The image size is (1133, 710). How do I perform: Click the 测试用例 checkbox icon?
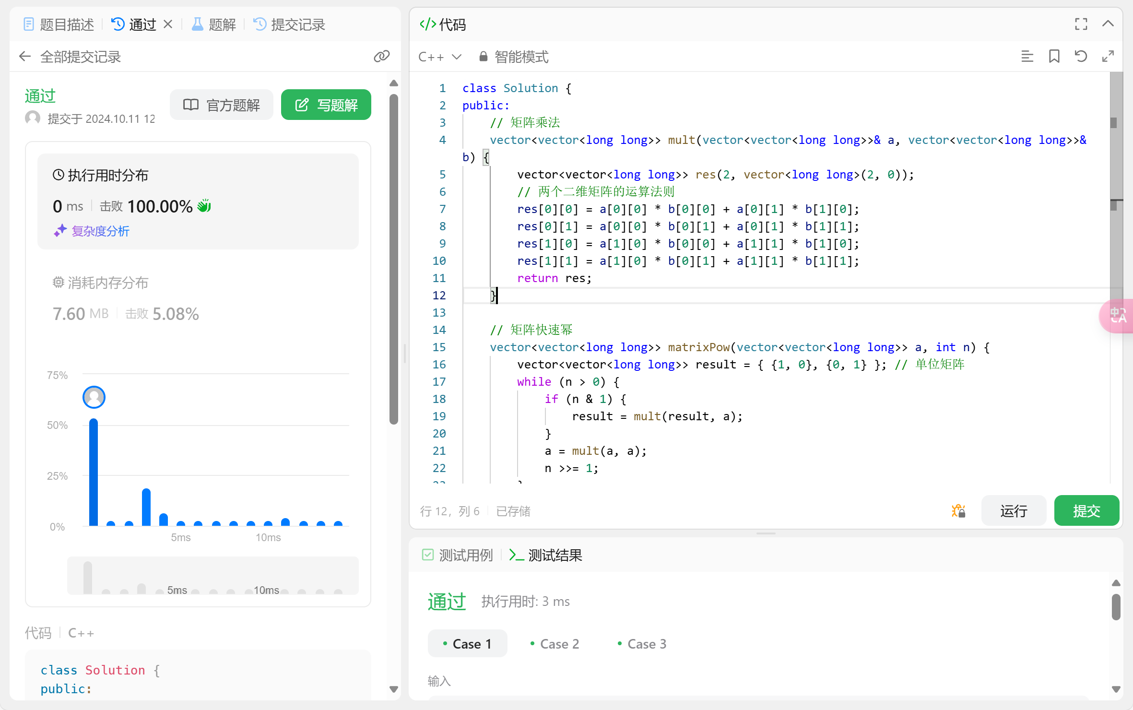coord(427,555)
